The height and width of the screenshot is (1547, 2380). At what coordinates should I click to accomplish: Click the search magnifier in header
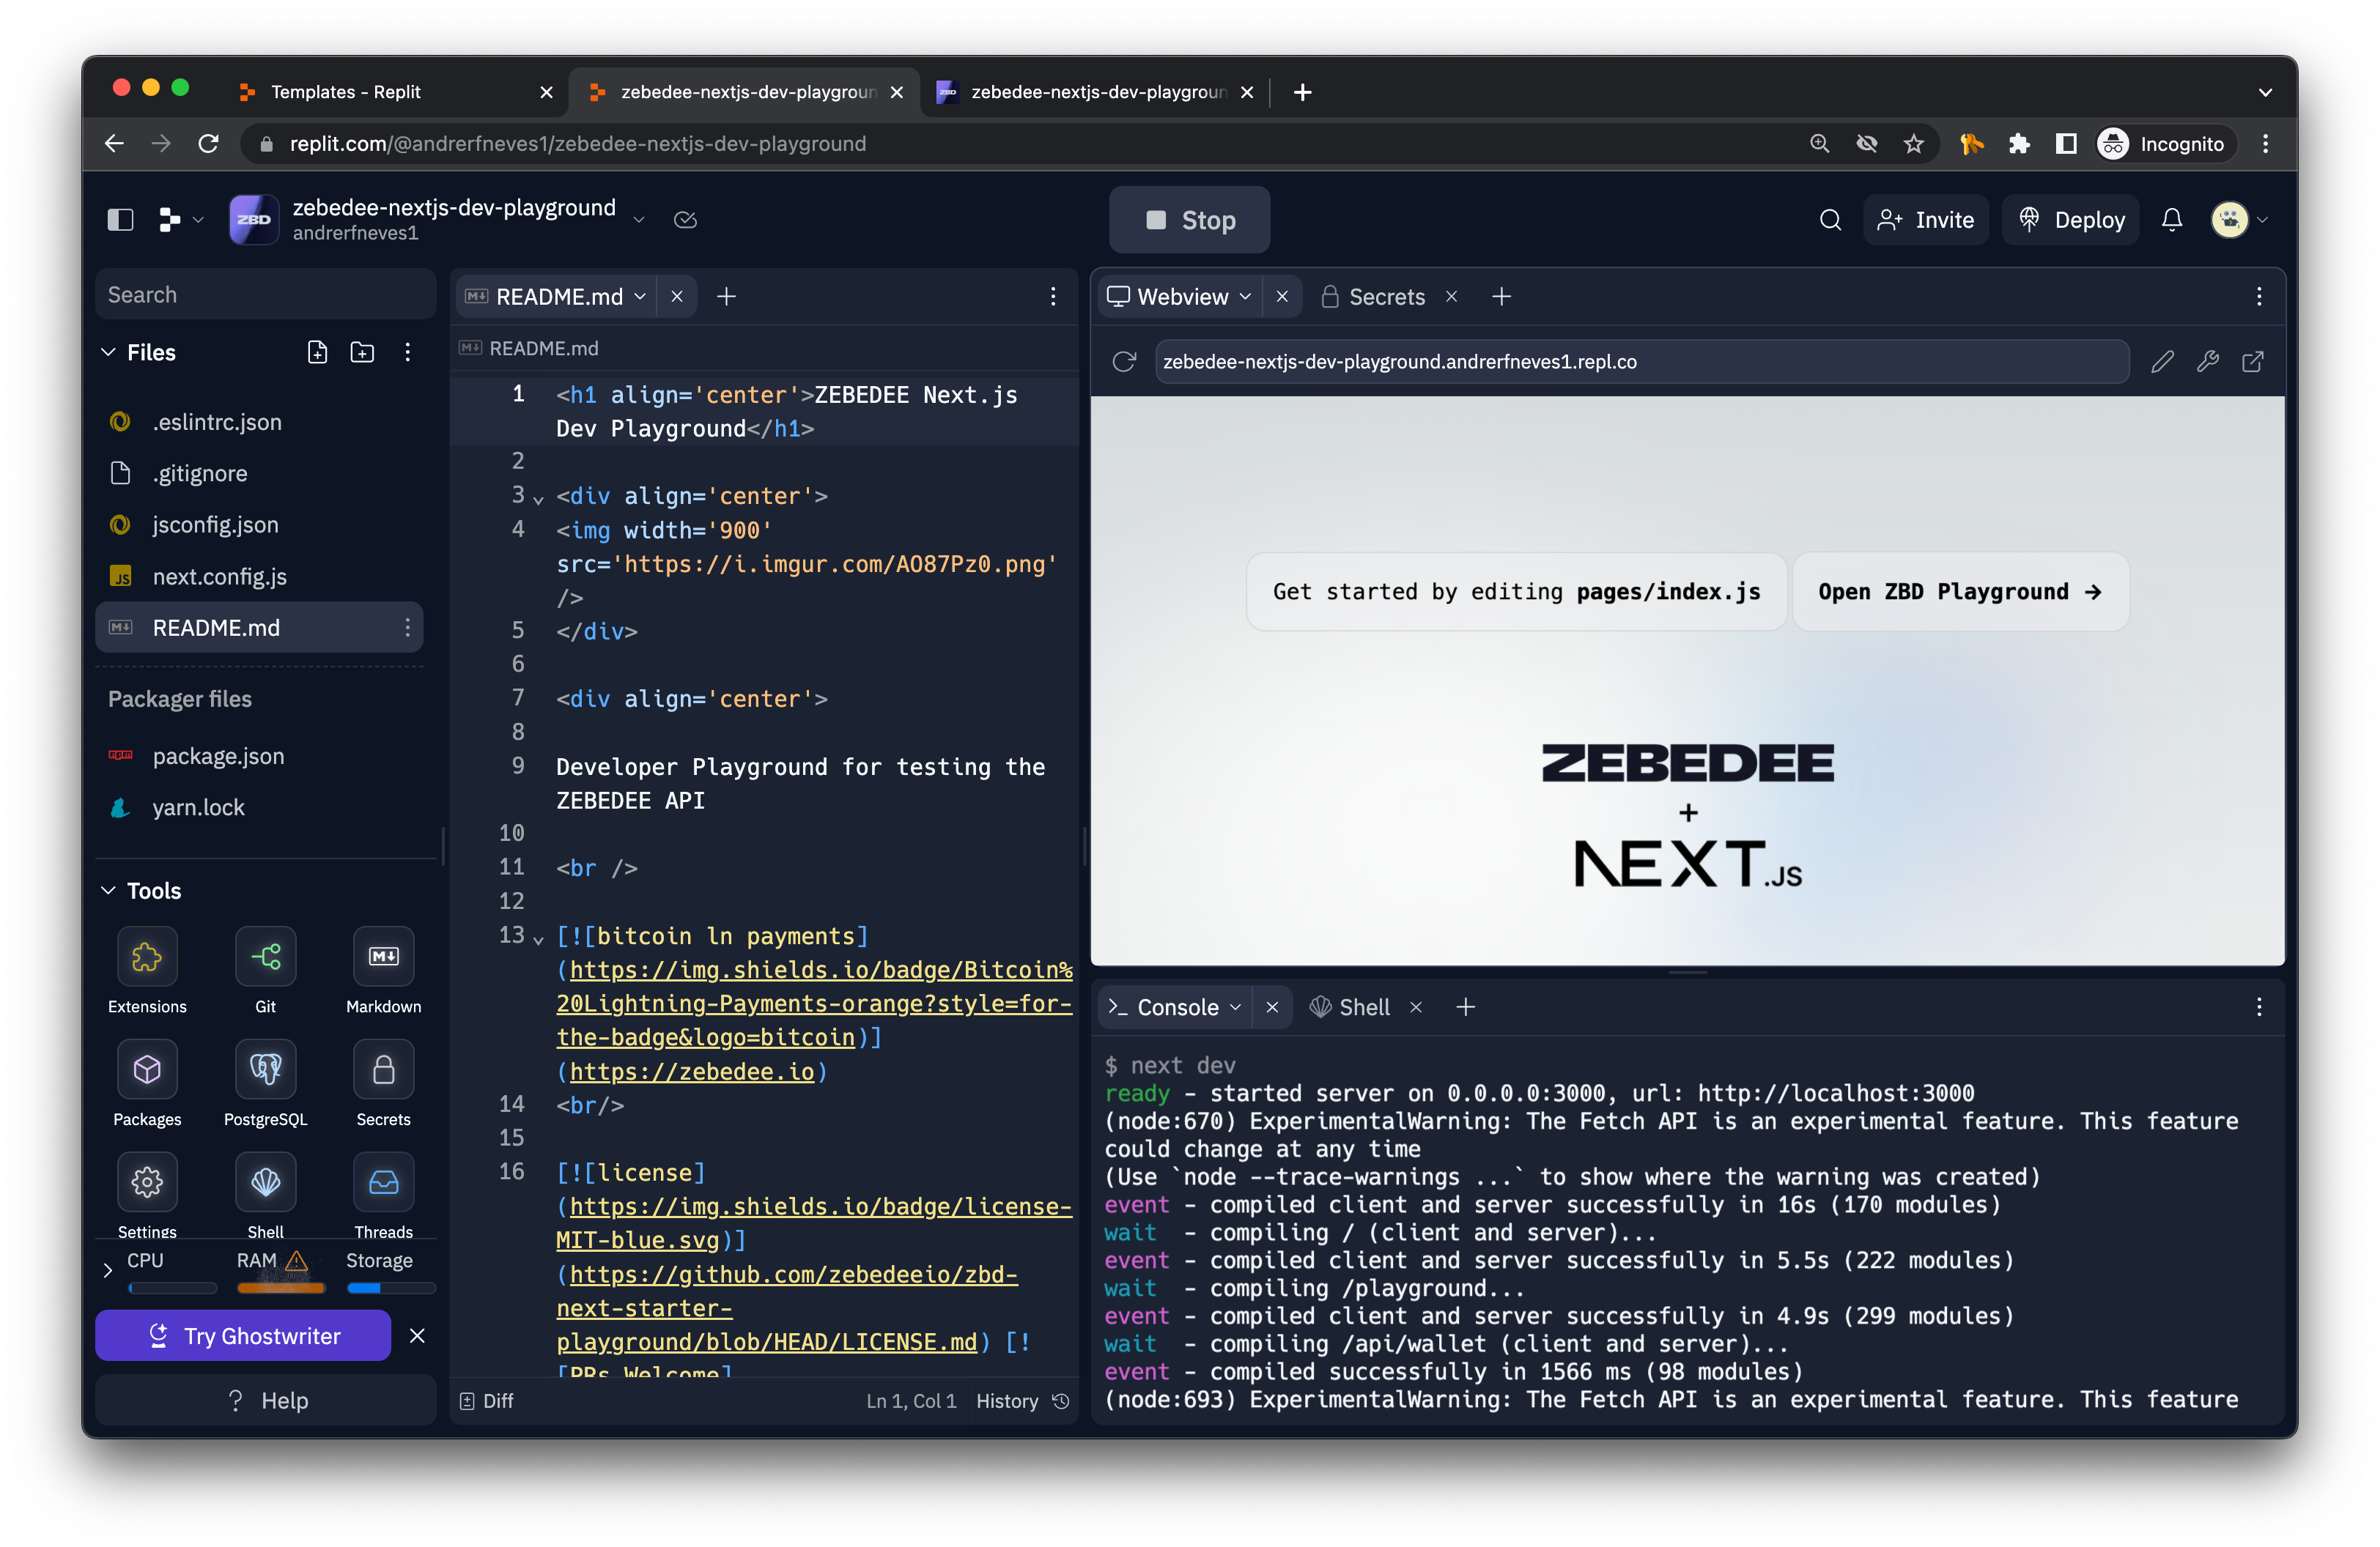point(1830,219)
